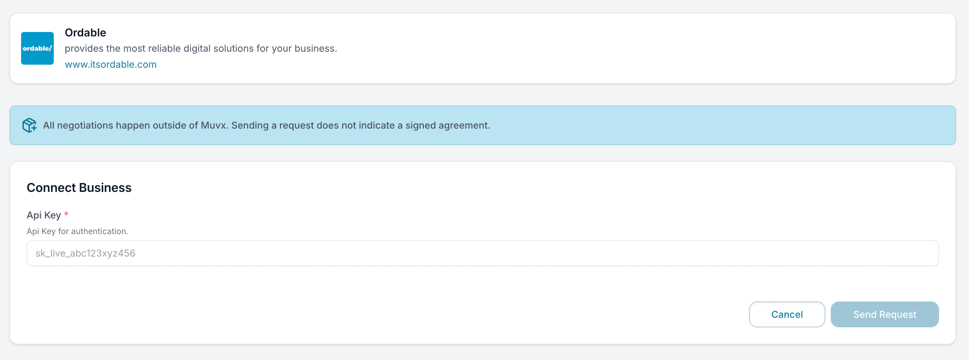Click the Connect Business heading

pos(79,187)
